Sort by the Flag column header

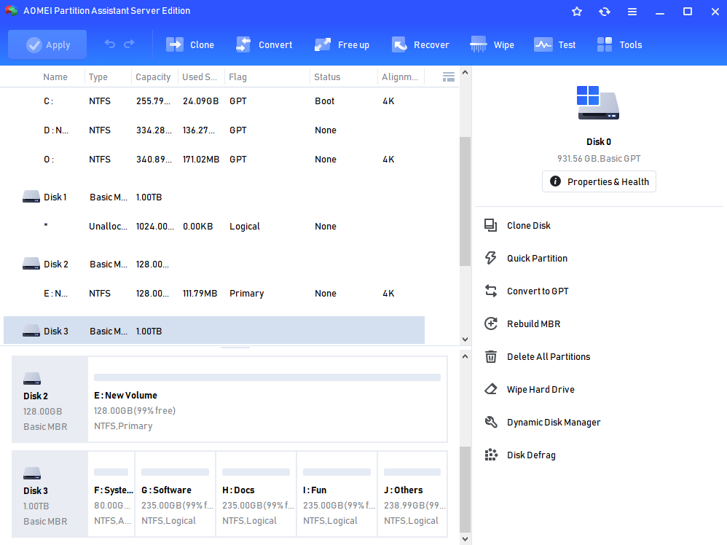click(x=238, y=77)
